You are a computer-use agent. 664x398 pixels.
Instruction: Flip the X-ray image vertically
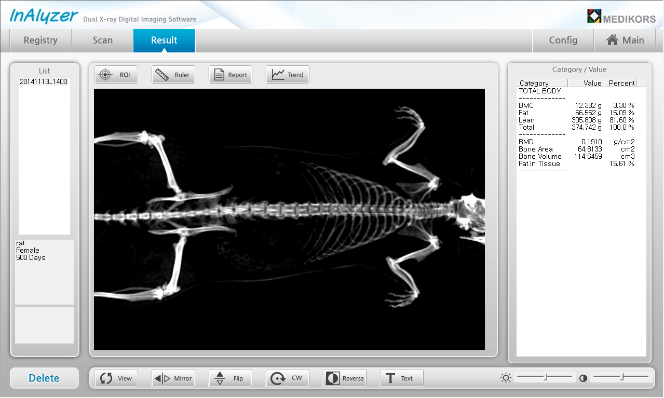click(231, 378)
